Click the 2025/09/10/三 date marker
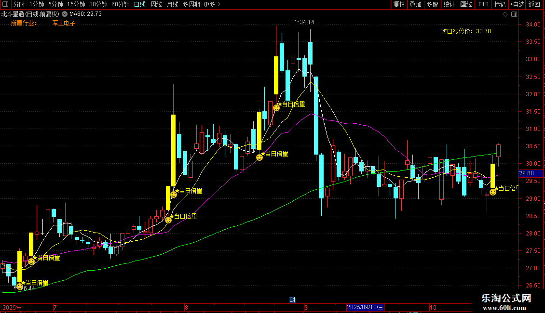Image resolution: width=545 pixels, height=313 pixels. pyautogui.click(x=365, y=307)
